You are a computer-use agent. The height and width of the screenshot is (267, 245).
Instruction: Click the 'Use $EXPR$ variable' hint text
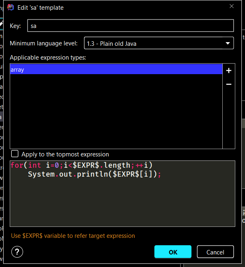click(x=73, y=236)
